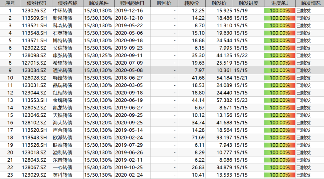324x179 pixels.
Task: Open bond name 新泉转债
Action: [62, 18]
